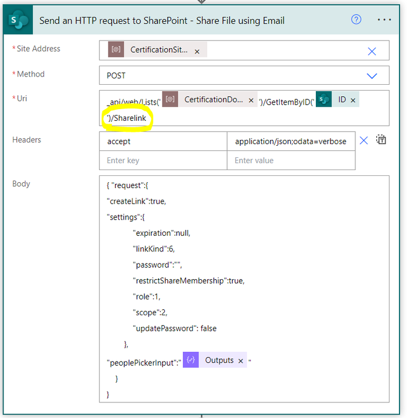Image resolution: width=407 pixels, height=418 pixels.
Task: Remove the CertificationDo... token from Uri
Action: [251, 100]
